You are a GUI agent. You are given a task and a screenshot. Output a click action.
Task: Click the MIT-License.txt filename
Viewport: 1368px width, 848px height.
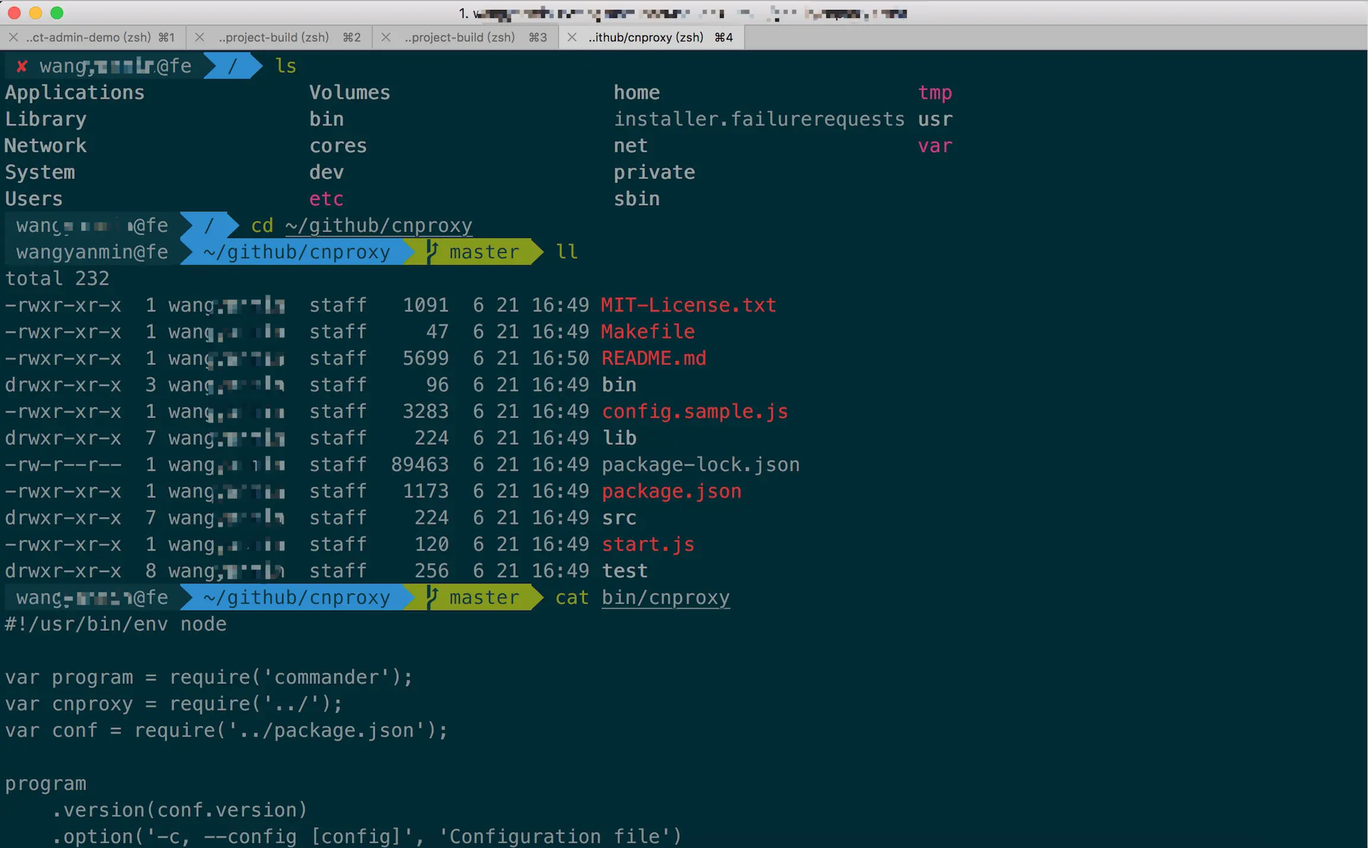coord(688,305)
